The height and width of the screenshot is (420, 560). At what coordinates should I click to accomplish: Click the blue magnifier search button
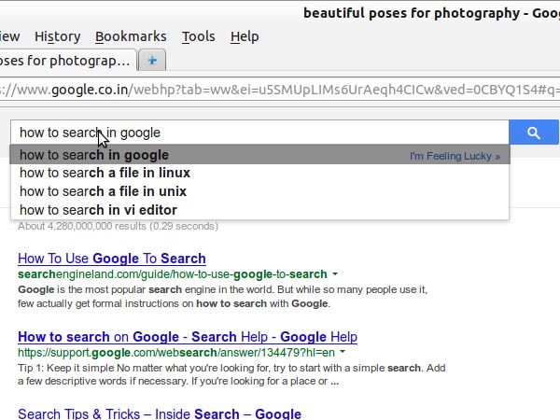tap(534, 133)
